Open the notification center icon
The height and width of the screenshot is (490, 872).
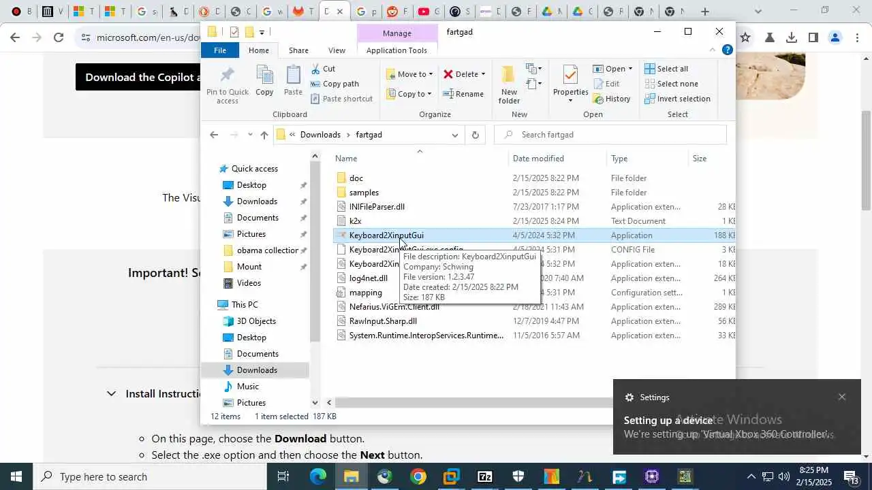pos(852,476)
